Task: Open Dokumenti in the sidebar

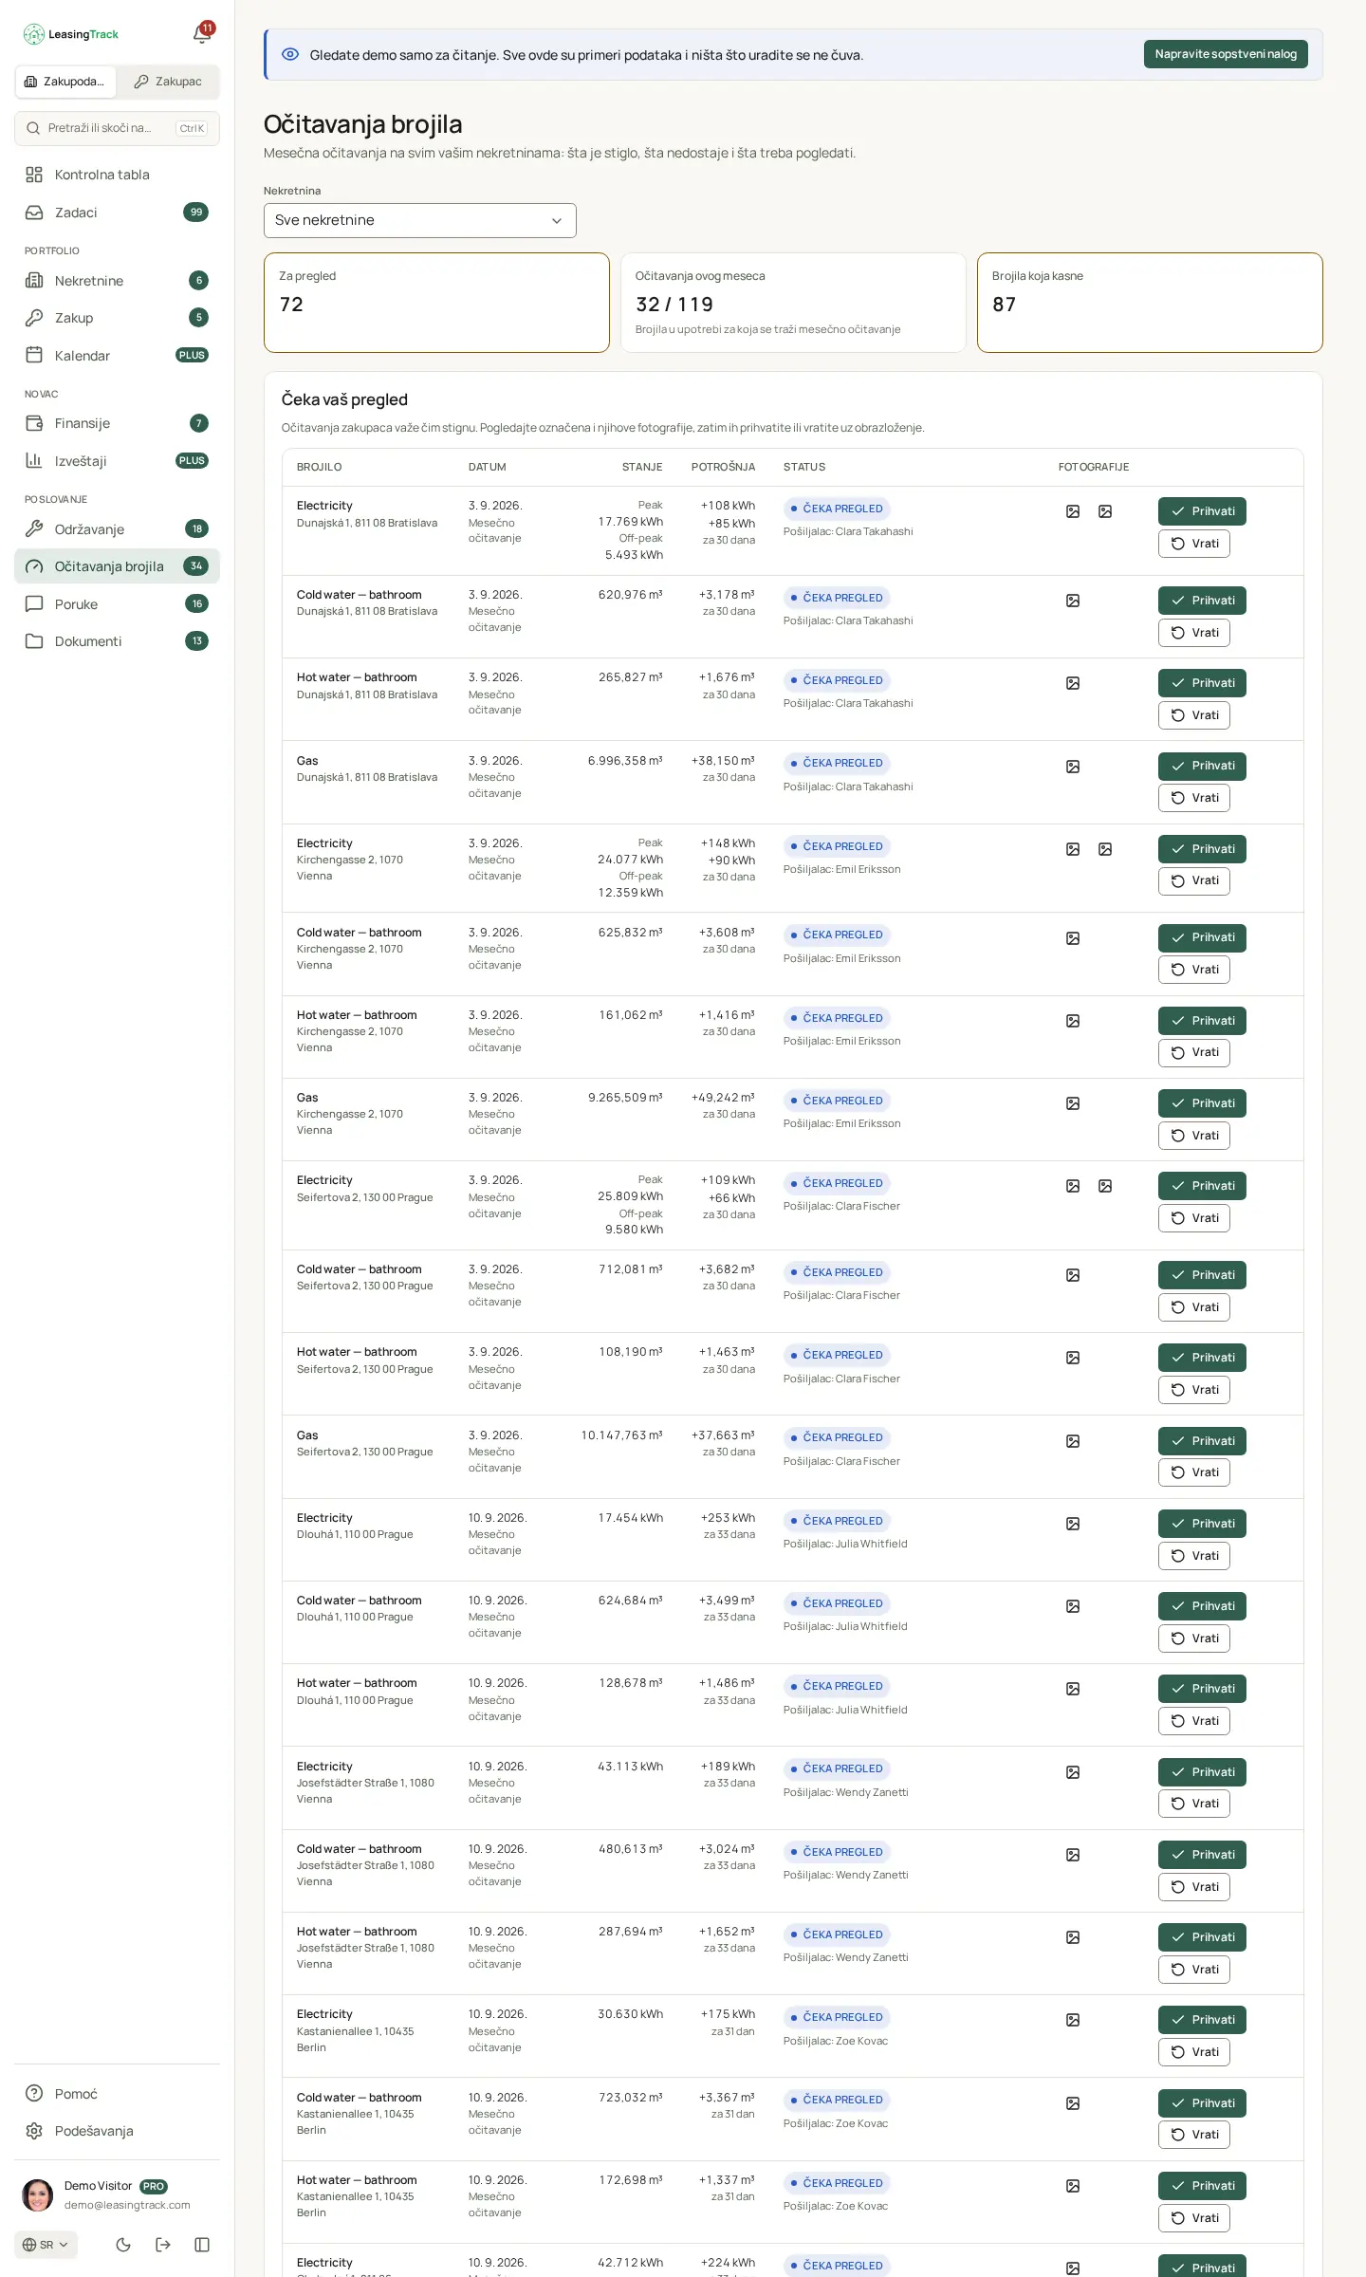Action: pyautogui.click(x=117, y=641)
